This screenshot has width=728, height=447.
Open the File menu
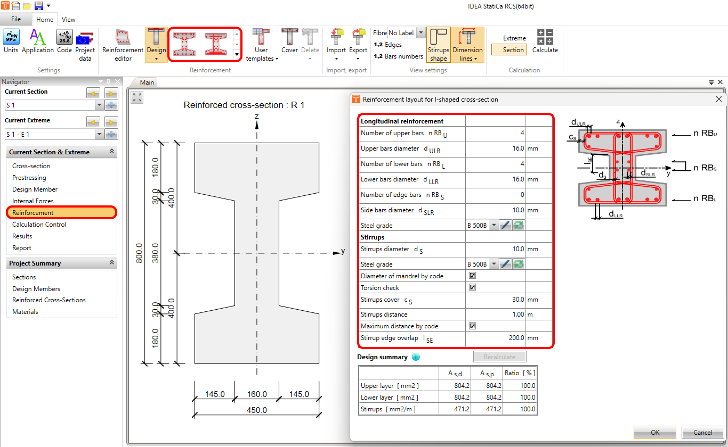tap(17, 19)
